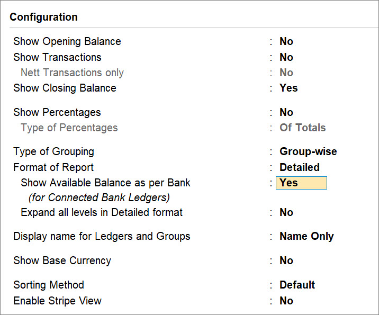Toggle Nett Transactions only value No
Image resolution: width=379 pixels, height=315 pixels.
click(x=286, y=73)
